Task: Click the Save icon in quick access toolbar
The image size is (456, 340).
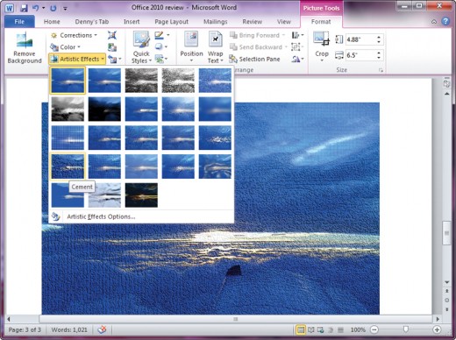Action: (24, 8)
